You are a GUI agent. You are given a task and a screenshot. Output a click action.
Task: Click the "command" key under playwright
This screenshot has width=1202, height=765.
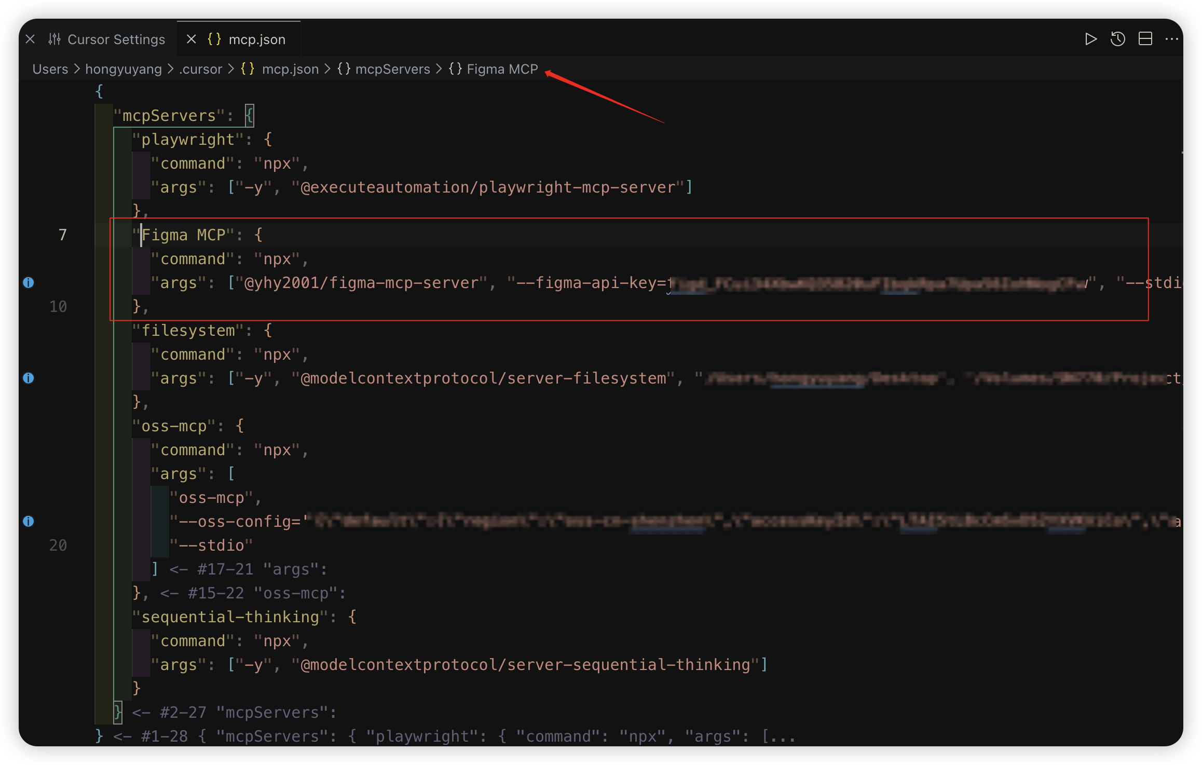tap(193, 163)
